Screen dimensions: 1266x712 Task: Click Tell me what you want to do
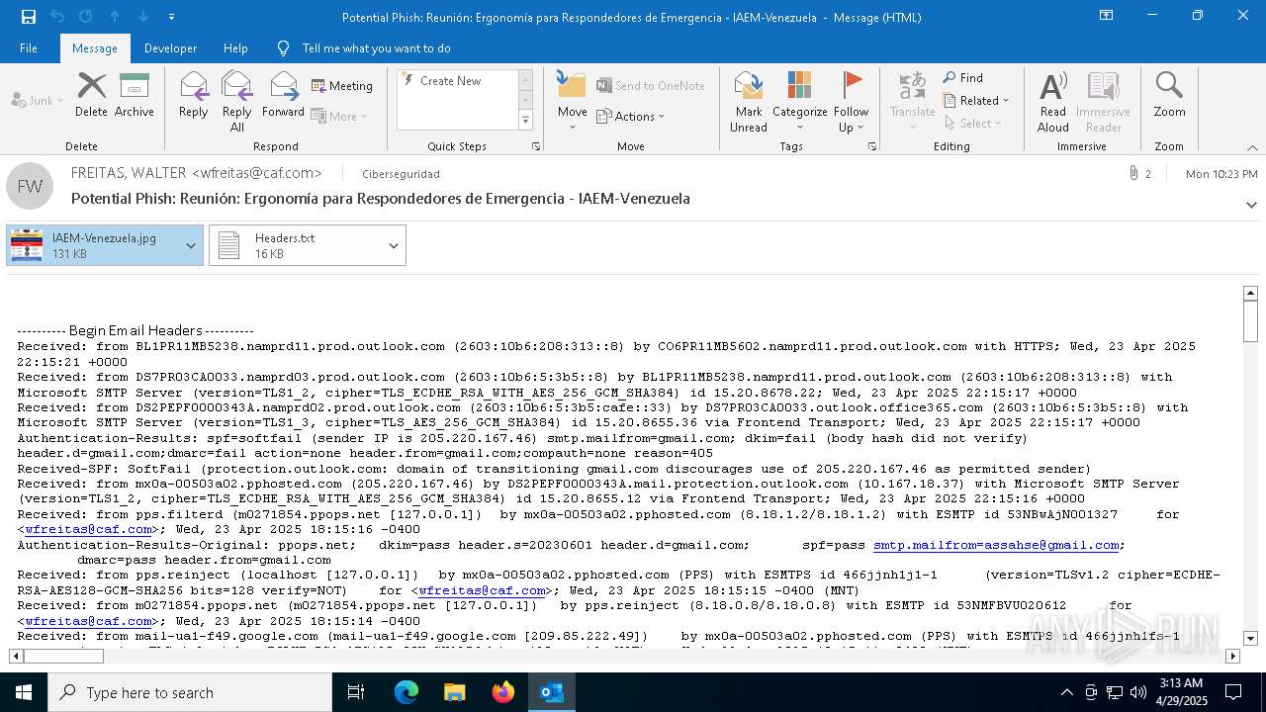[376, 47]
